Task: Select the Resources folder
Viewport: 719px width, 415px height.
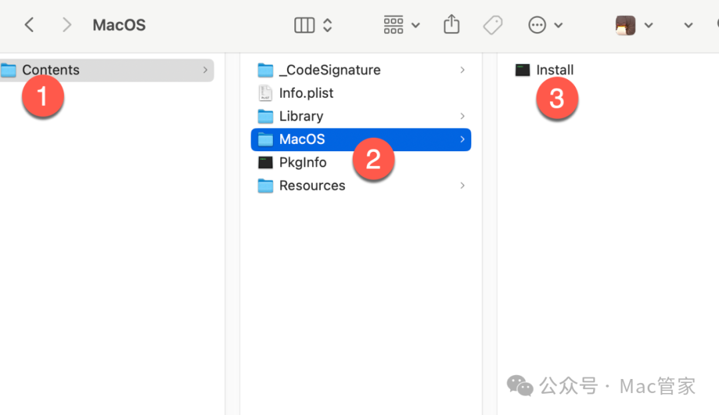Action: point(361,186)
